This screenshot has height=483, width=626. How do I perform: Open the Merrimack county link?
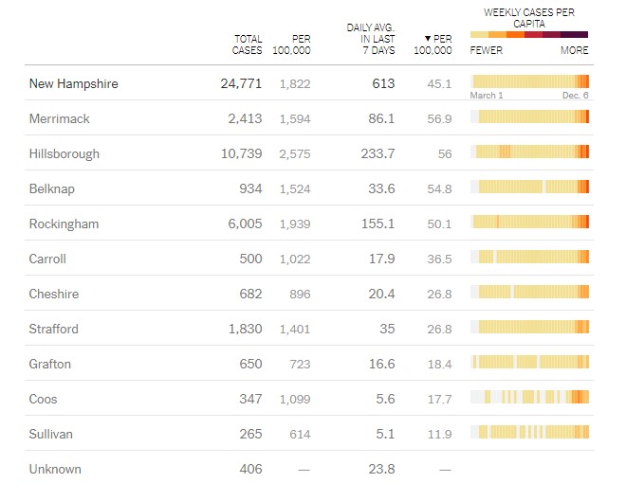(x=62, y=118)
